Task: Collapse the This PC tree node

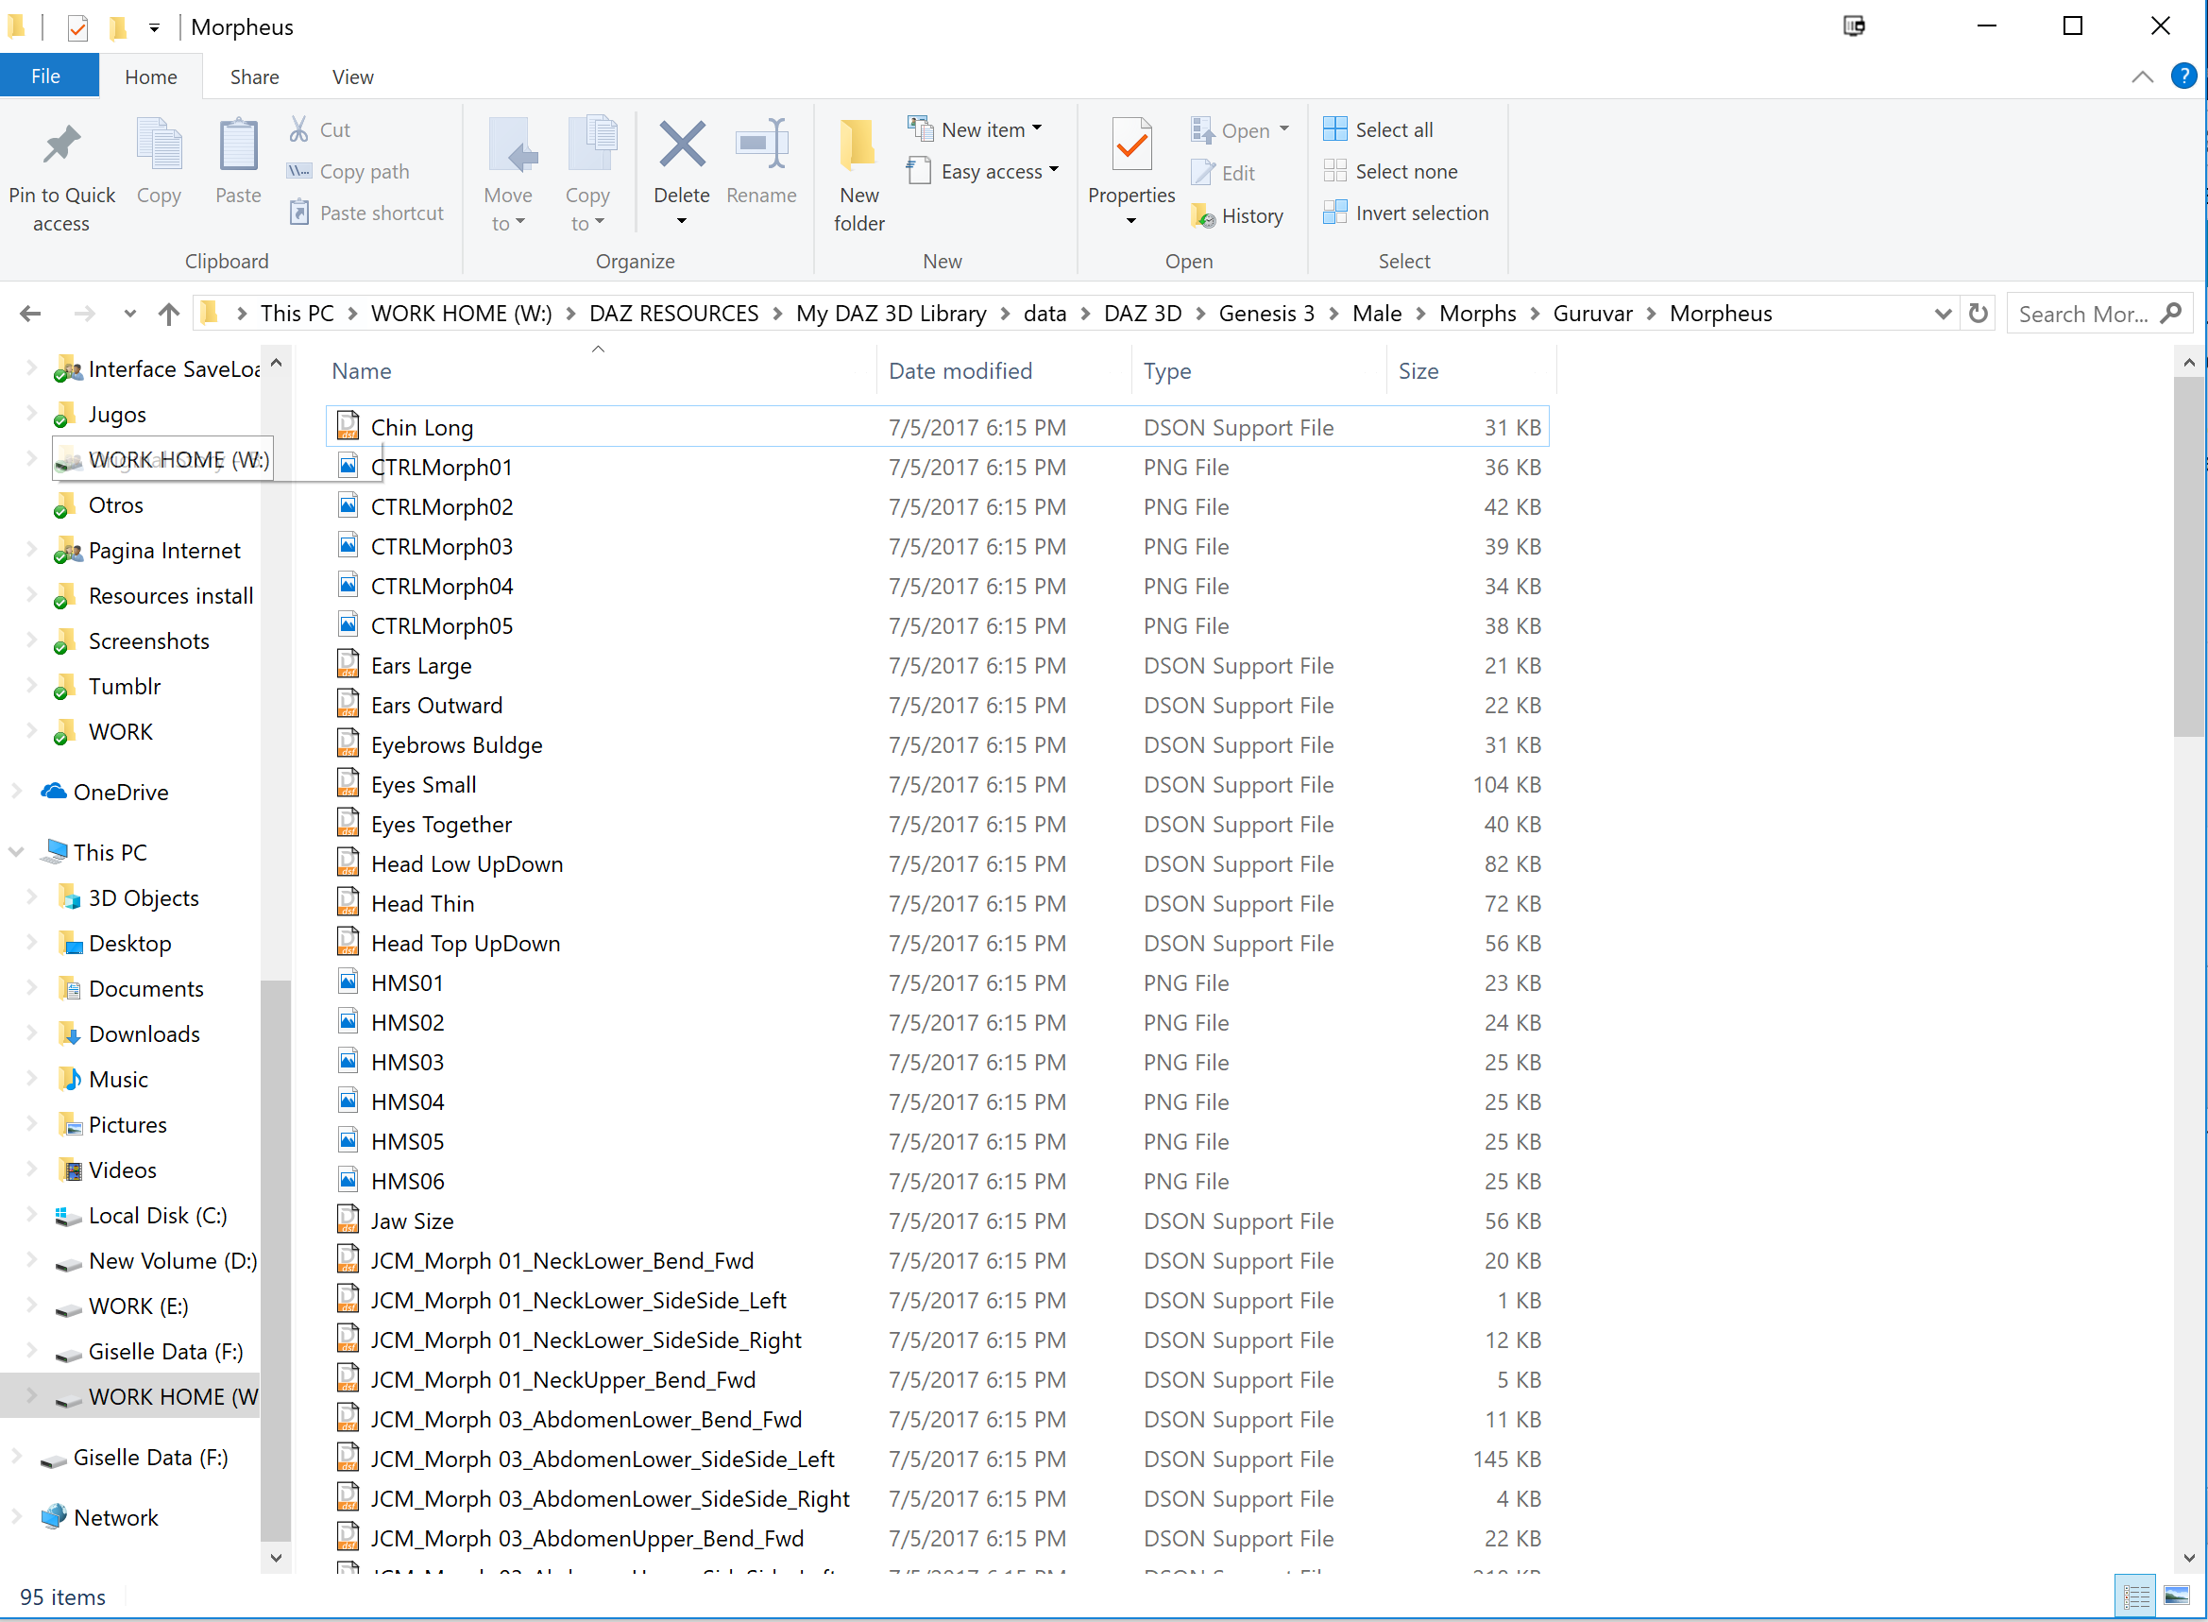Action: pos(17,852)
